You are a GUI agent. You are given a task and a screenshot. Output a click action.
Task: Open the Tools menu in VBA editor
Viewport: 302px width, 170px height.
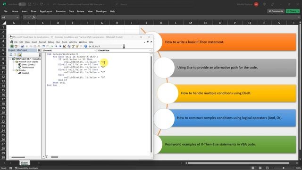click(x=65, y=42)
